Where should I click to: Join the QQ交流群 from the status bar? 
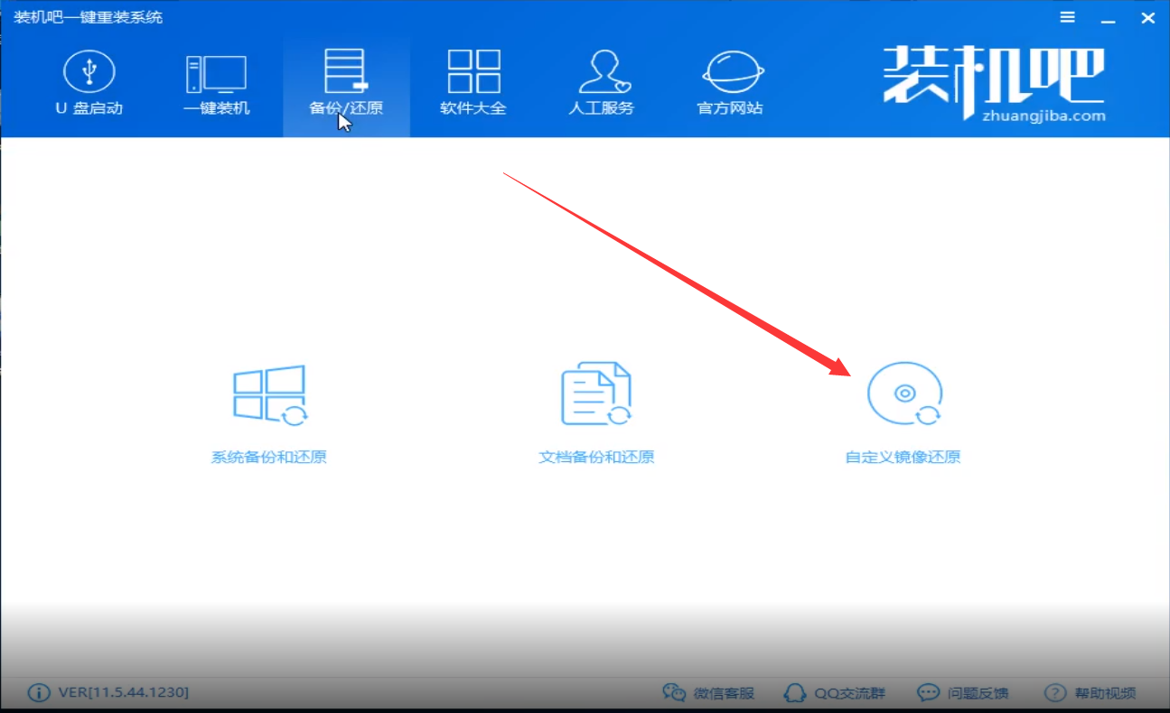(835, 693)
